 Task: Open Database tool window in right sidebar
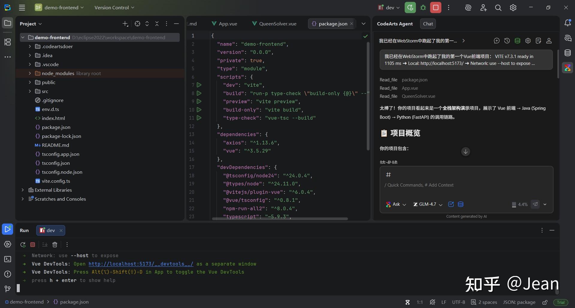coord(568,53)
